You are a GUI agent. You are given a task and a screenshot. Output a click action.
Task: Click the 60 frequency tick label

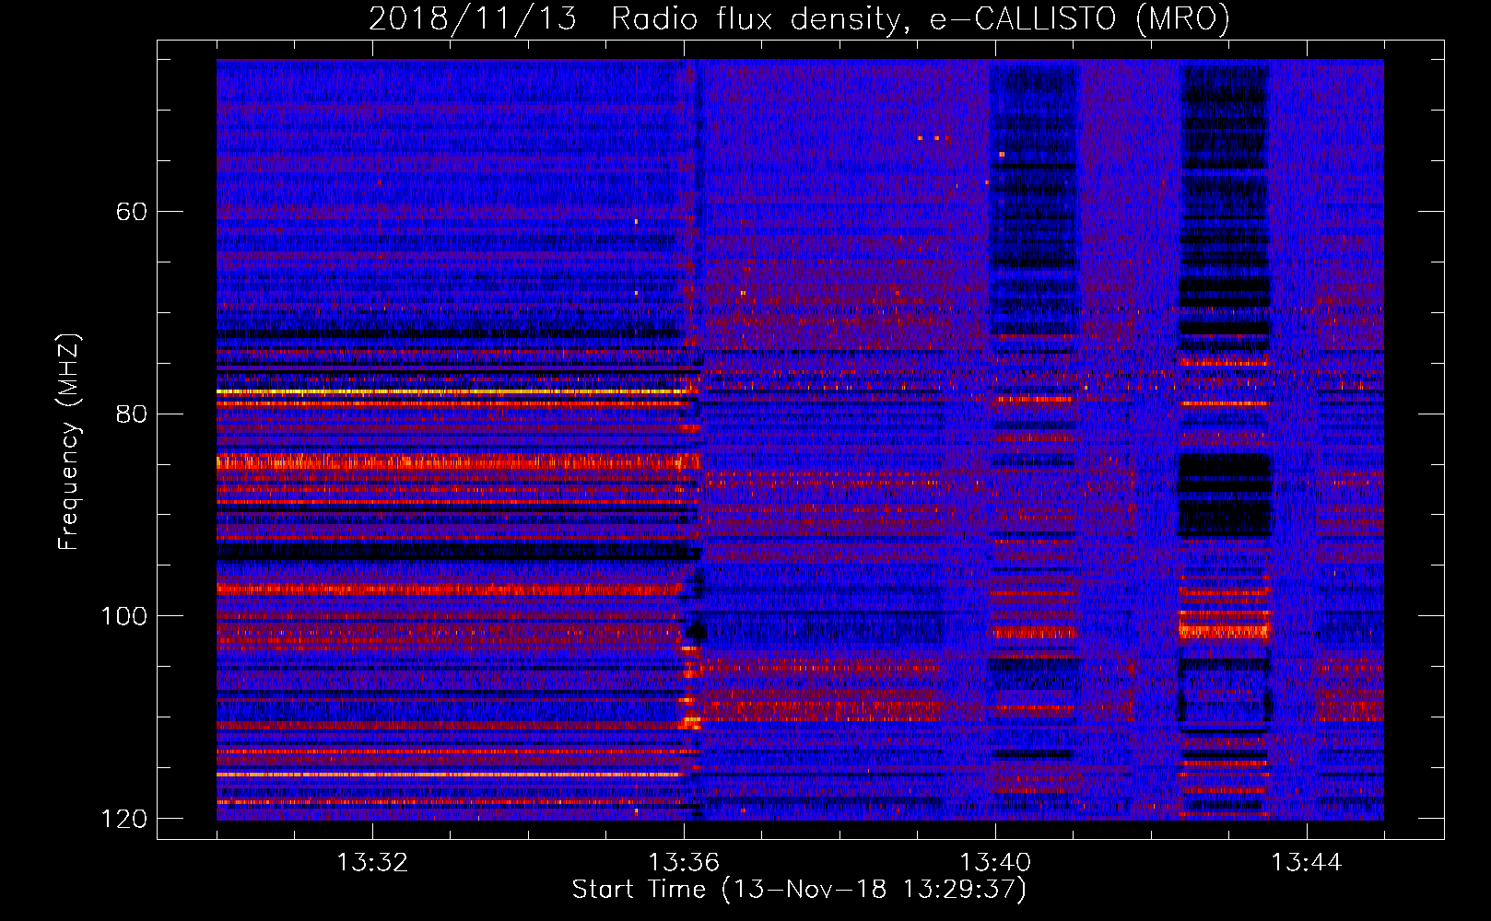132,212
